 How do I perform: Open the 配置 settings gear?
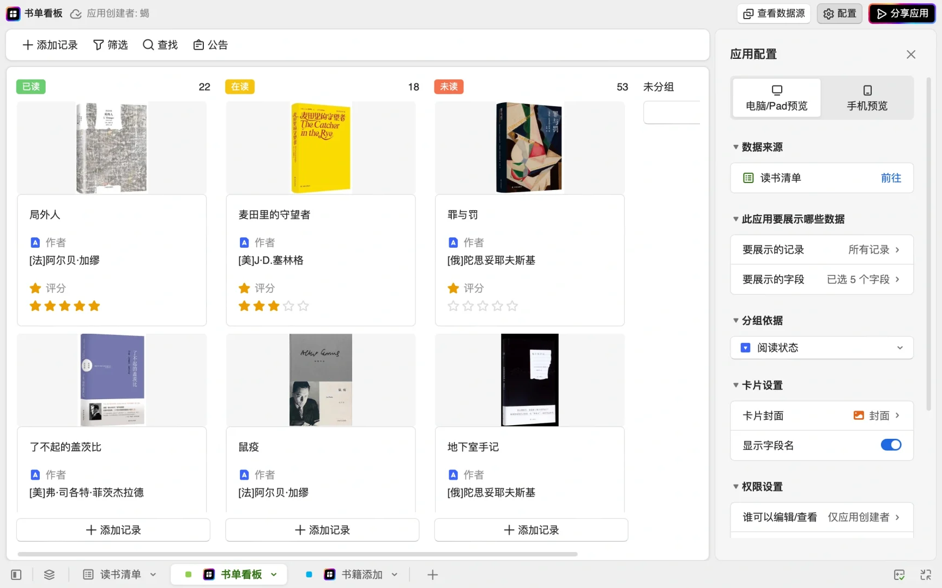(840, 13)
